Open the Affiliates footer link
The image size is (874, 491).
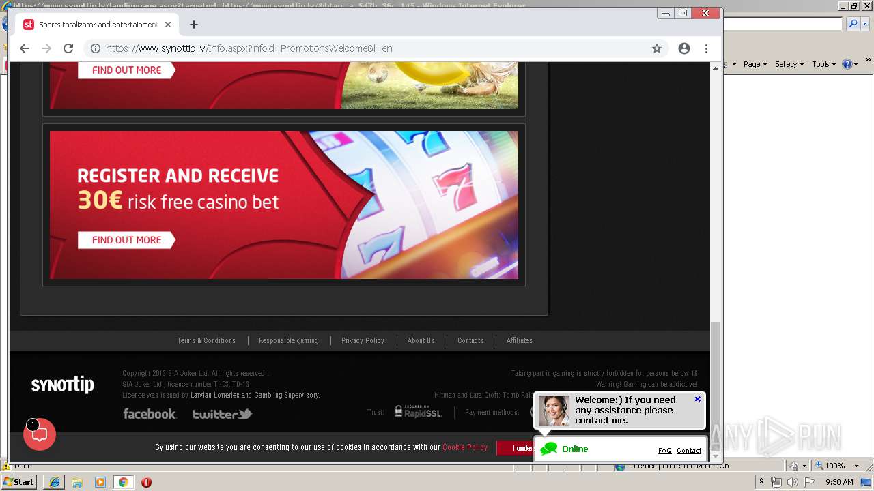pos(520,340)
